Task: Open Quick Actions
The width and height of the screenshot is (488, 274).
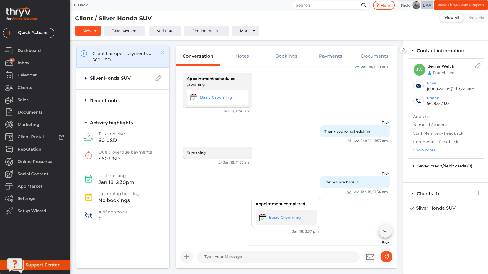Action: [29, 33]
